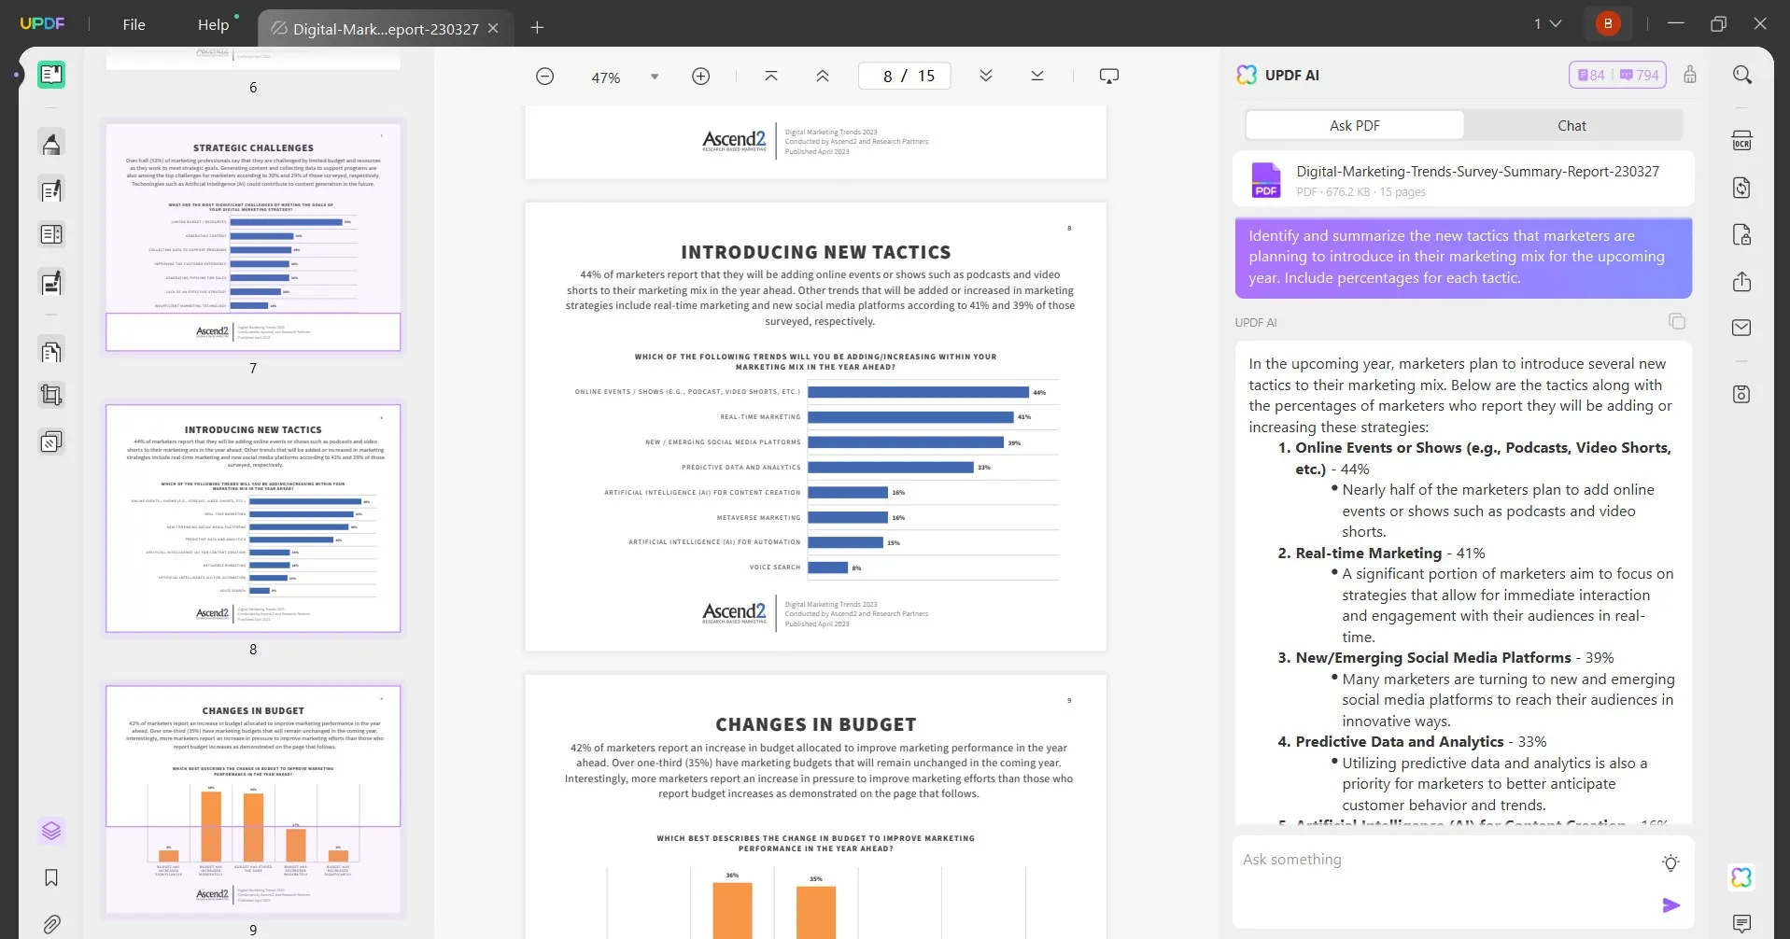Click the PDF file card in AI panel
The image size is (1790, 939).
coord(1463,179)
